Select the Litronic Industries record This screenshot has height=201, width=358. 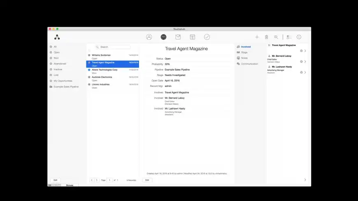[x=113, y=86]
